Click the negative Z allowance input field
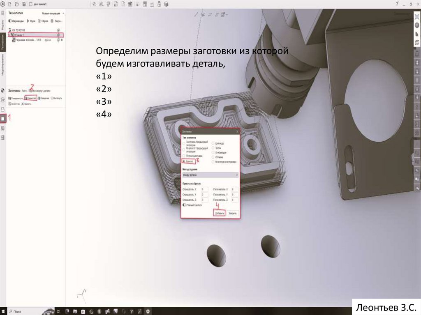Viewport: 421px width, 315px height. pyautogui.click(x=204, y=200)
